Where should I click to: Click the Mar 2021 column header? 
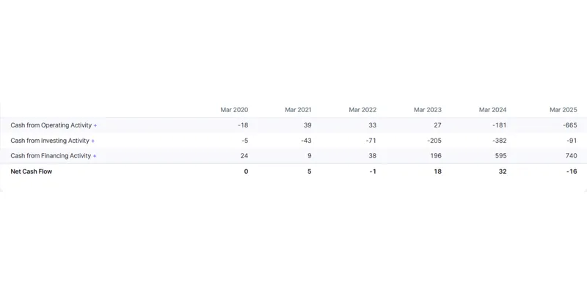click(x=298, y=110)
